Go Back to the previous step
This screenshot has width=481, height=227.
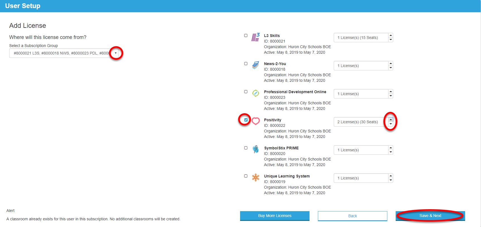(x=352, y=216)
